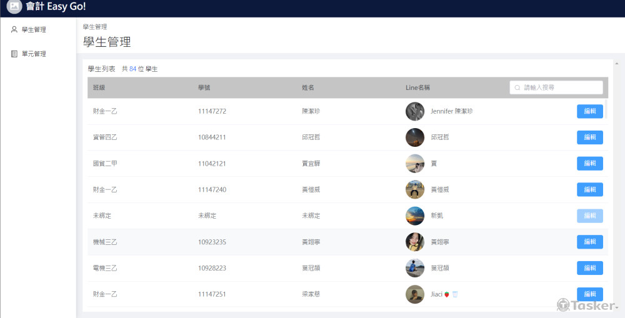Click the avatar in the 10928223 row
Screen dimensions: 625x318
pos(415,268)
